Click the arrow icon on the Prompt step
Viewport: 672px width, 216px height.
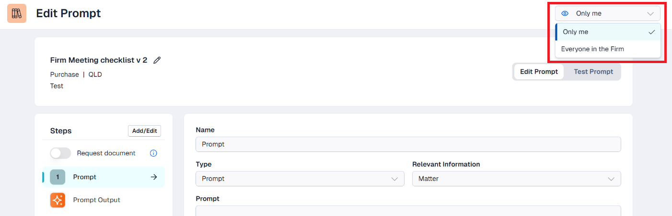(154, 177)
